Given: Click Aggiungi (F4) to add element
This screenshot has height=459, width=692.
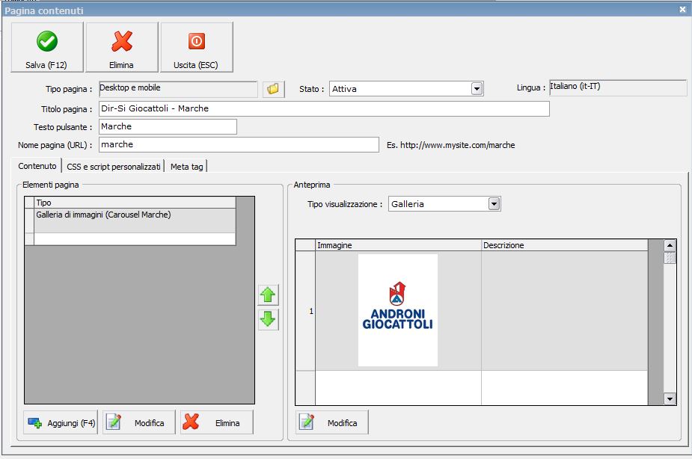Looking at the screenshot, I should 61,422.
